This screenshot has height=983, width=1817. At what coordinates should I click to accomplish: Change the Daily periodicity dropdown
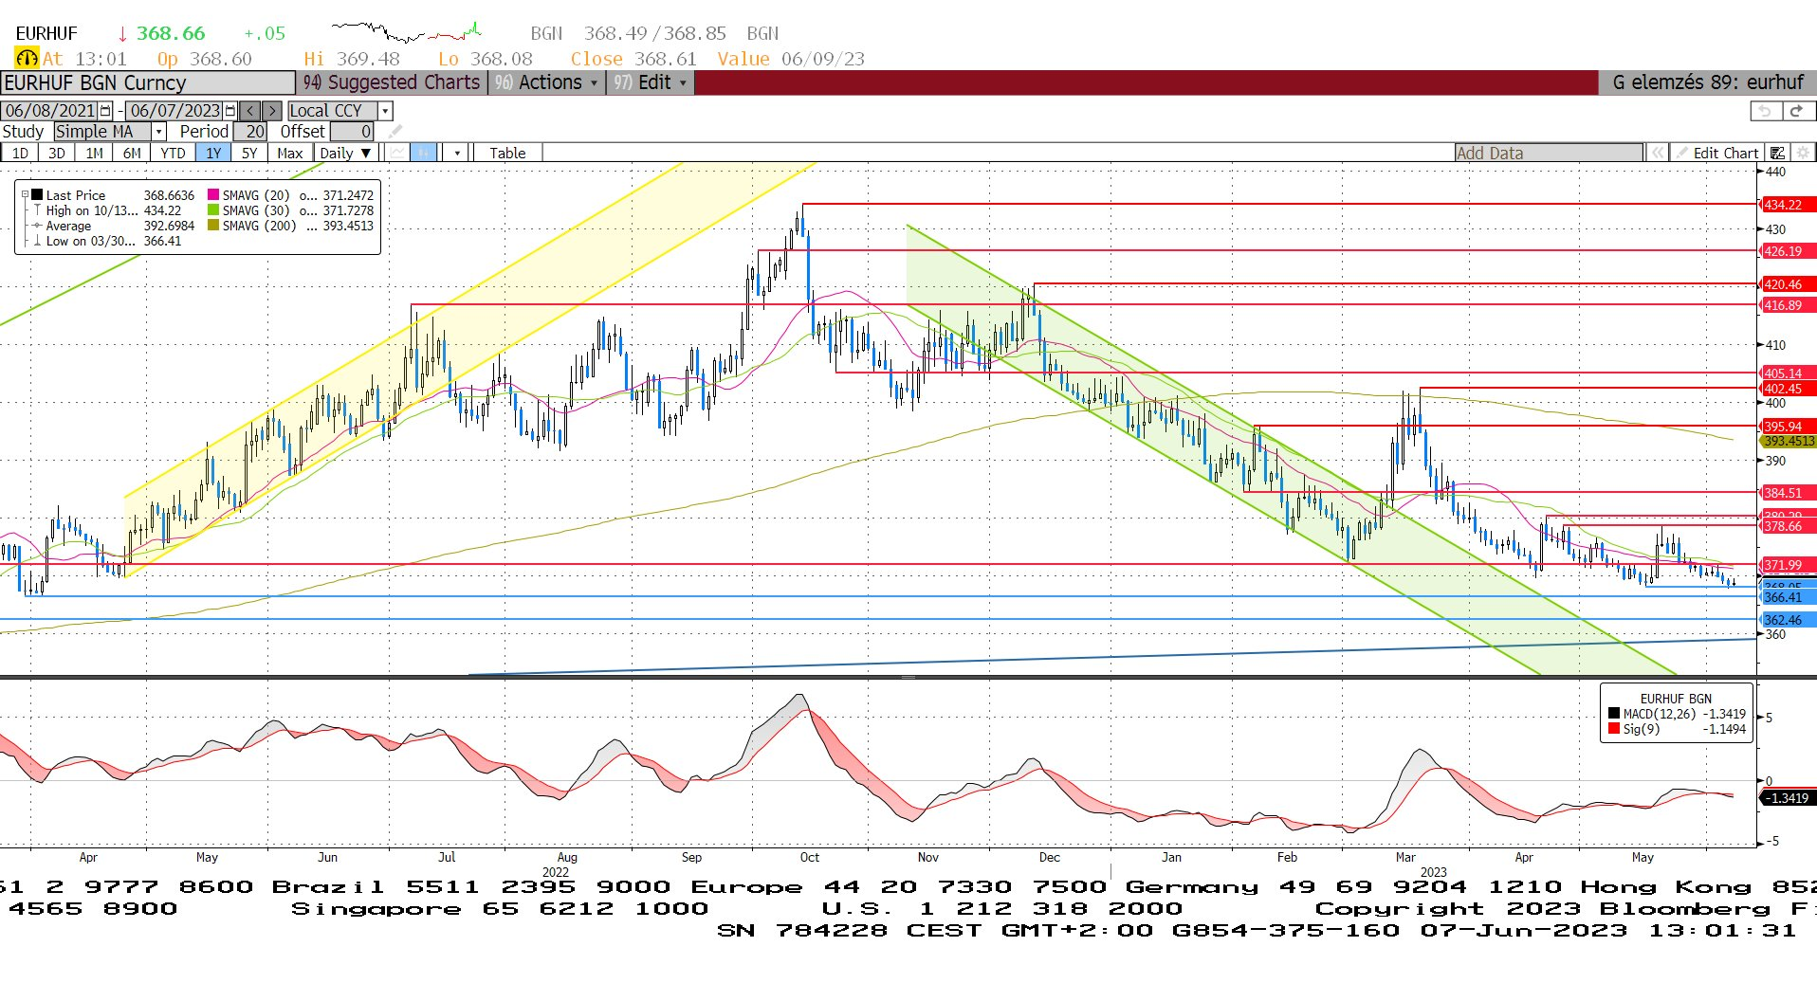(346, 153)
